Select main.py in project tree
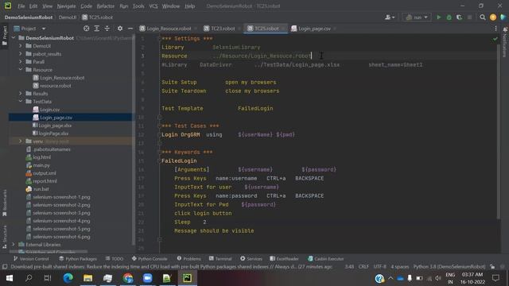509x286 pixels. (41, 165)
